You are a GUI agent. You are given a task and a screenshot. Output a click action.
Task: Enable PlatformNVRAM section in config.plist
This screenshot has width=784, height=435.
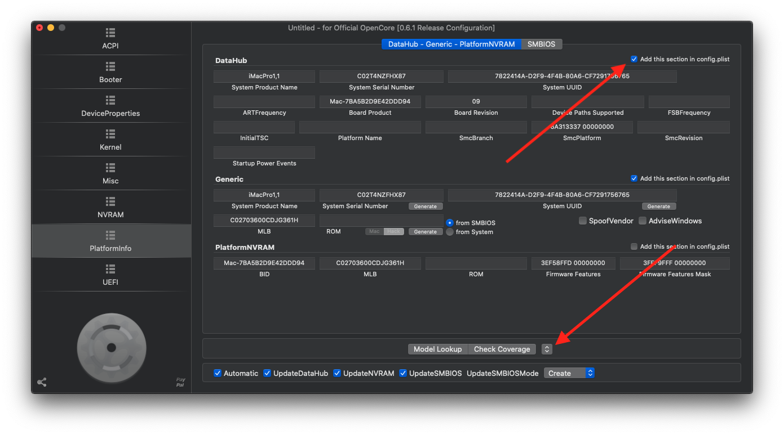tap(634, 246)
